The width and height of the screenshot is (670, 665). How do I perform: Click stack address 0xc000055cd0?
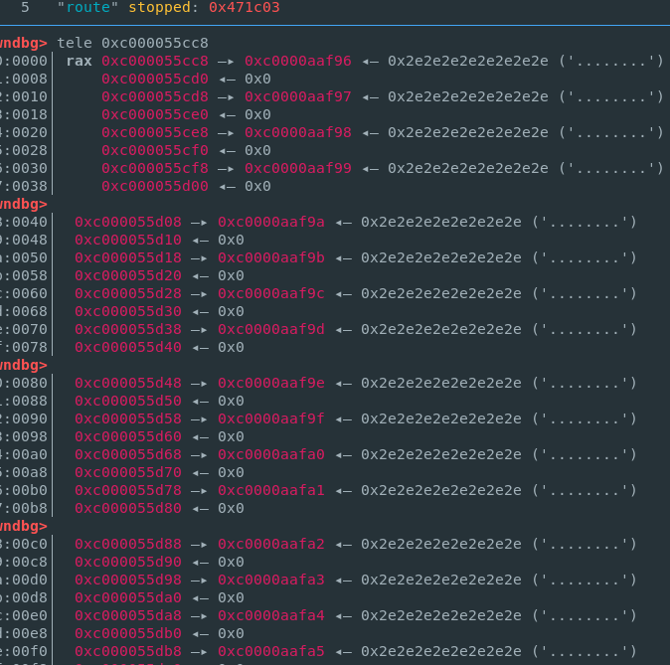pos(155,79)
